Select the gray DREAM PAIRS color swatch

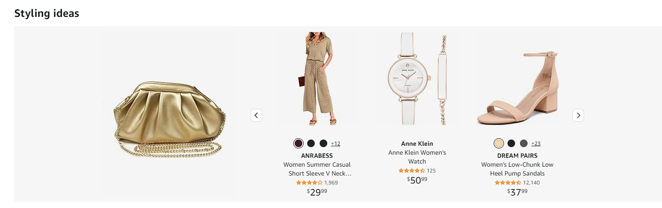pyautogui.click(x=524, y=143)
